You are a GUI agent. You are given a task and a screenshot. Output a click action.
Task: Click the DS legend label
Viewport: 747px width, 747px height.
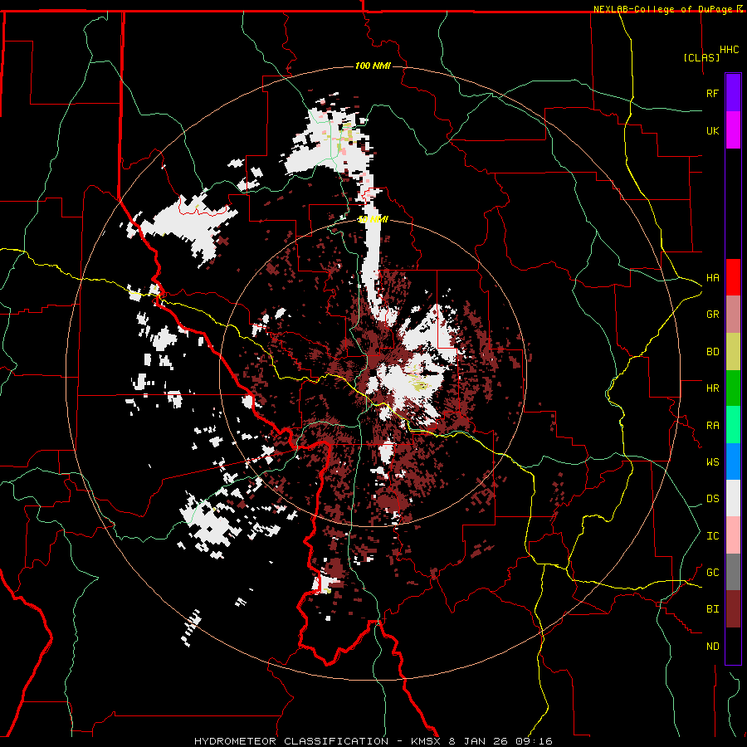[x=713, y=499]
